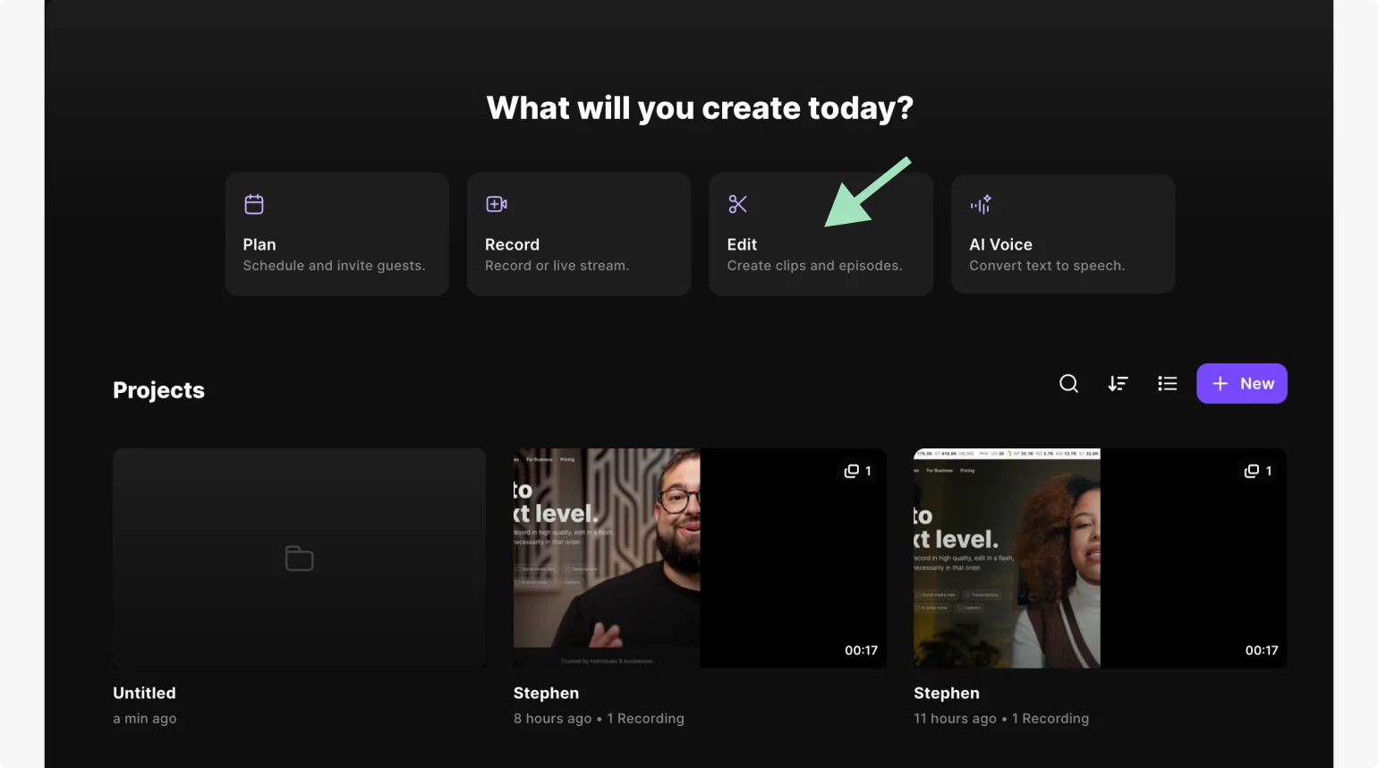Click the folder icon in Untitled project

coord(299,559)
